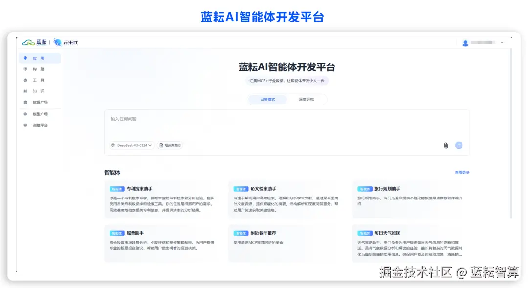Open the 每日天气推送 agent title
The width and height of the screenshot is (528, 288).
(387, 233)
